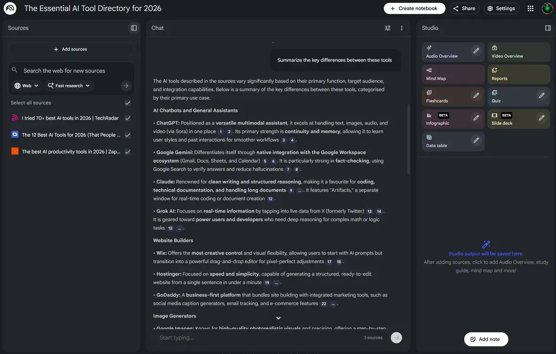The image size is (556, 354).
Task: Open the Web source type dropdown
Action: 26,85
